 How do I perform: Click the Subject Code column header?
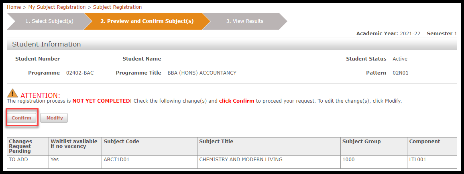click(x=149, y=146)
